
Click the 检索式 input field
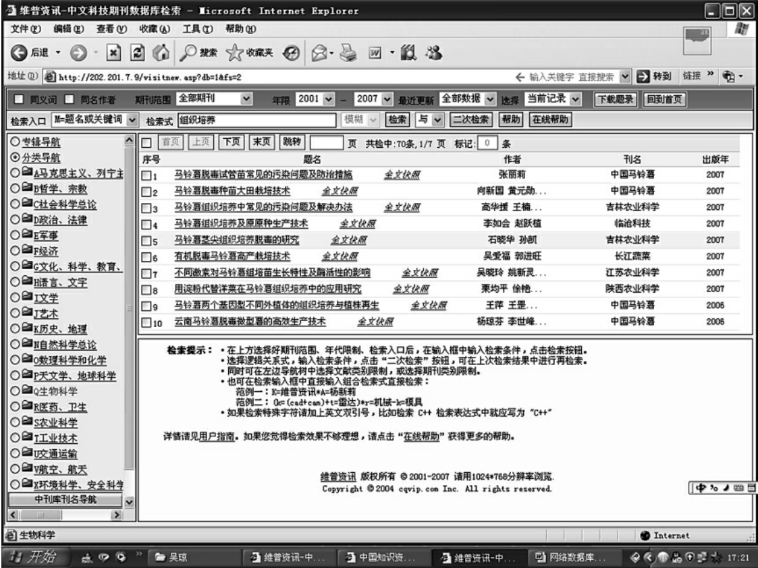click(x=256, y=120)
